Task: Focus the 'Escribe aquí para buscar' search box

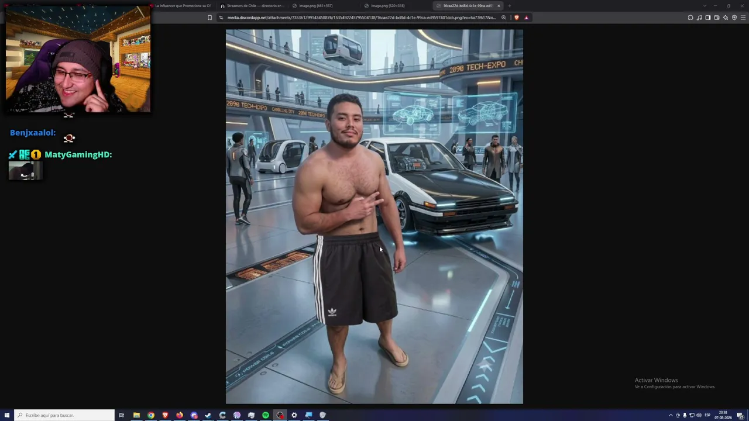Action: tap(64, 415)
